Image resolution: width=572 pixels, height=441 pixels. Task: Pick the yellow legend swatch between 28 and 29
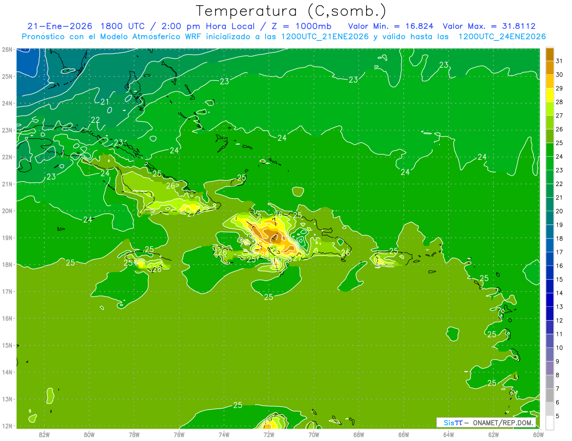(x=550, y=95)
